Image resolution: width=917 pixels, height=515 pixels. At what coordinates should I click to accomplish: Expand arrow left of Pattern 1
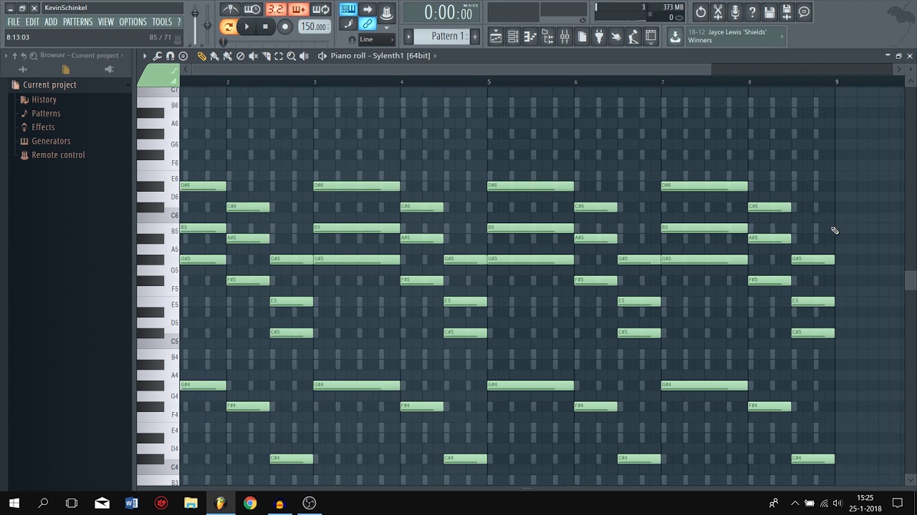point(409,36)
